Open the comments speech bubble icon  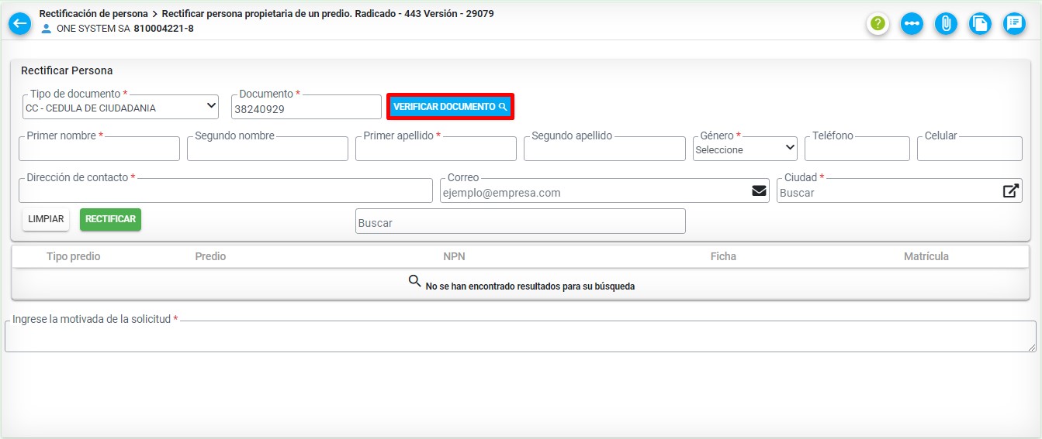(x=1013, y=24)
